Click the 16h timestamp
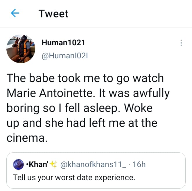 (x=139, y=165)
